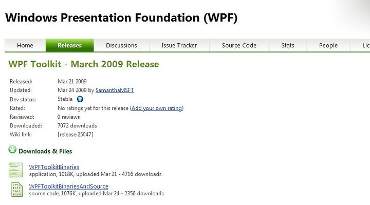The width and height of the screenshot is (370, 205).
Task: Click the Add your own rating link
Action: coord(157,108)
